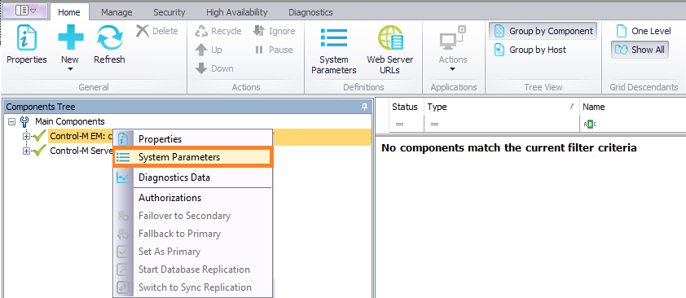Click the Type column filter cell

coord(501,125)
